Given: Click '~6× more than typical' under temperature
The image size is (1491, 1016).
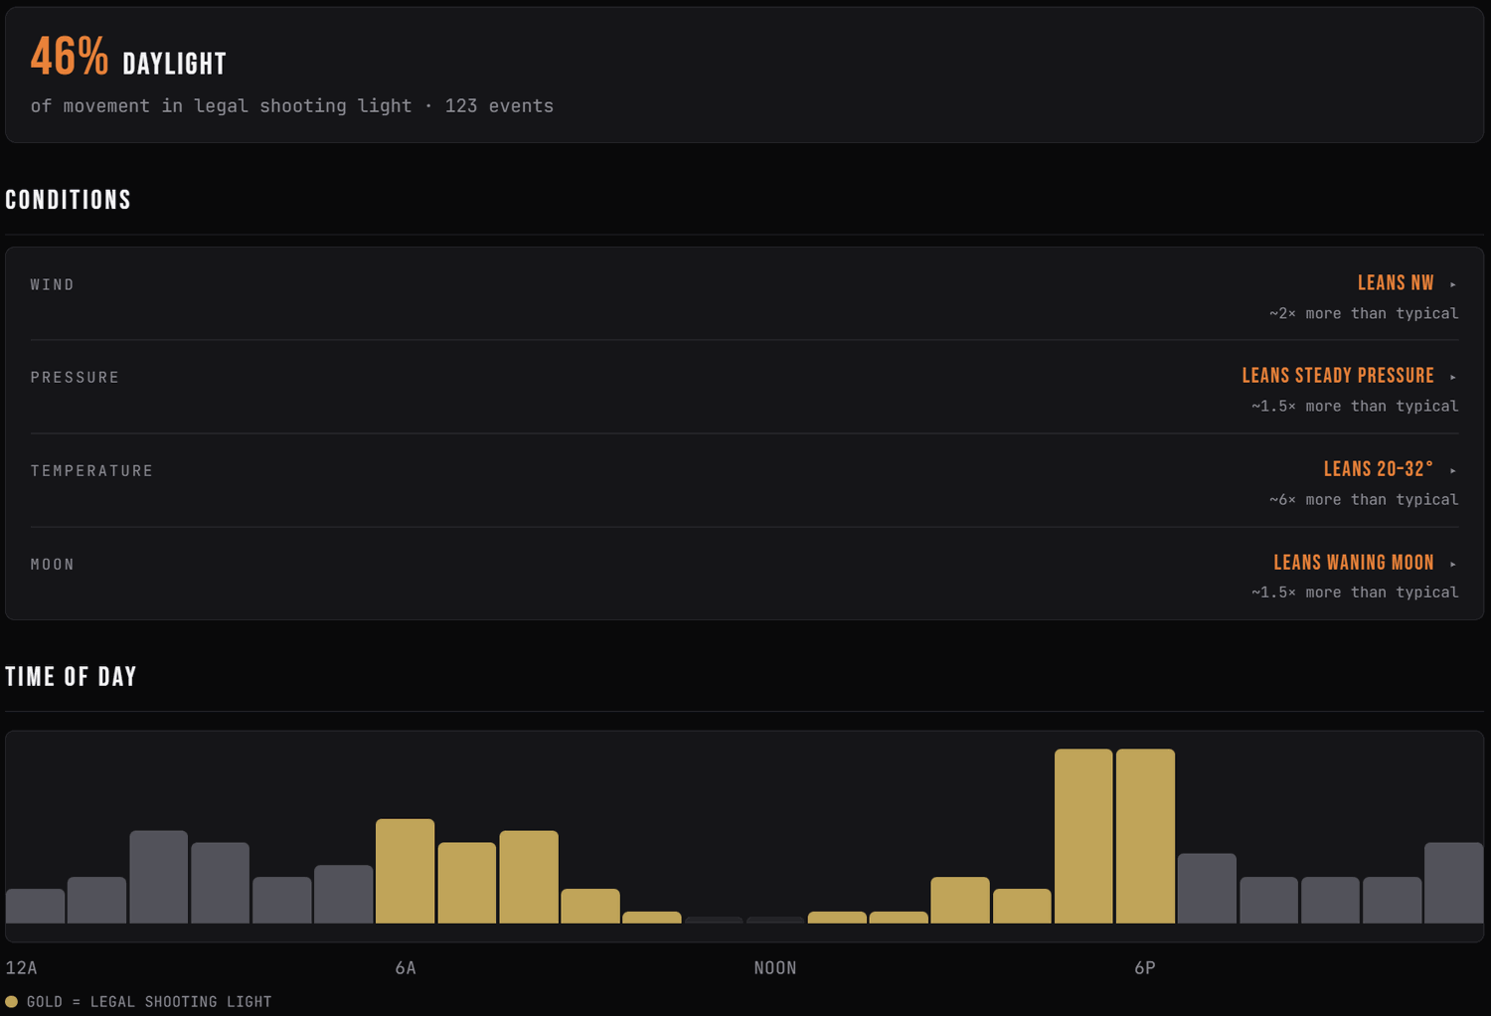Looking at the screenshot, I should click(1364, 499).
